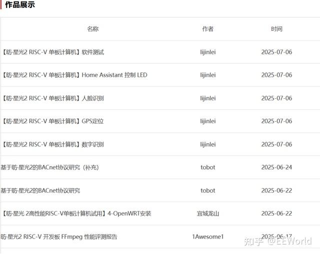Viewport: 320px width, 254px height.
Task: Open the BACnet协议研究（补充）article
Action: (x=49, y=168)
